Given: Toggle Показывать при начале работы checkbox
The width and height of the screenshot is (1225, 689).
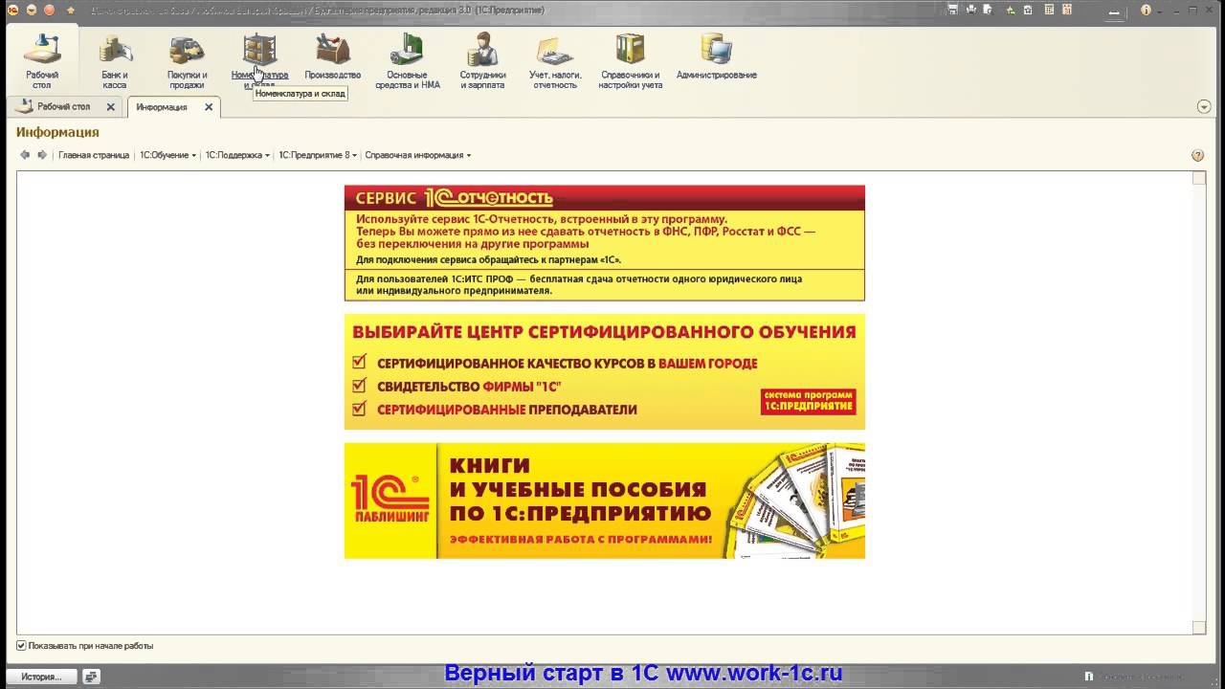Looking at the screenshot, I should click(x=21, y=646).
